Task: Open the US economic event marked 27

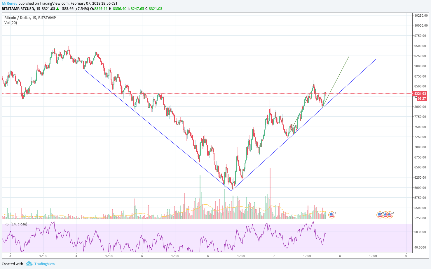Action: click(380, 215)
